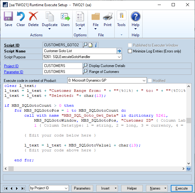The image size is (195, 193).
Task: Click the Names button
Action: pos(155,188)
